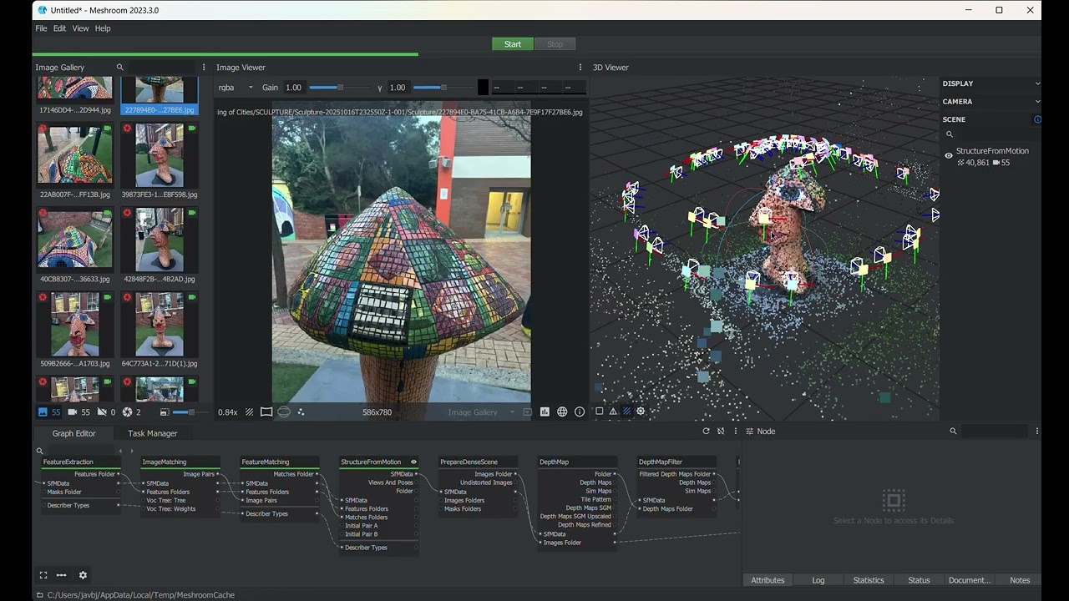
Task: Click the Gain value field 1.00
Action: (x=294, y=88)
